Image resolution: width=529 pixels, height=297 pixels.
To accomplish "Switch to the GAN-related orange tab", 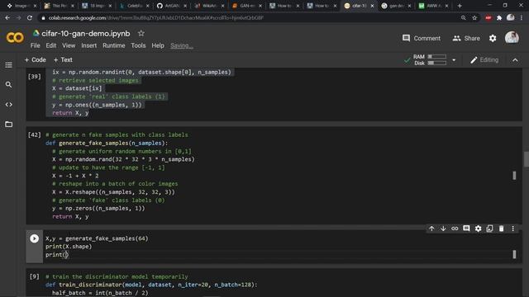I will (247, 6).
